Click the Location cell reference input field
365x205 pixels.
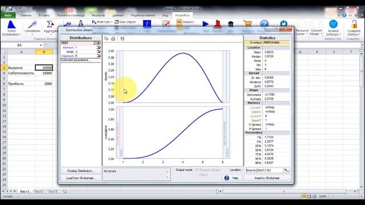click(263, 170)
